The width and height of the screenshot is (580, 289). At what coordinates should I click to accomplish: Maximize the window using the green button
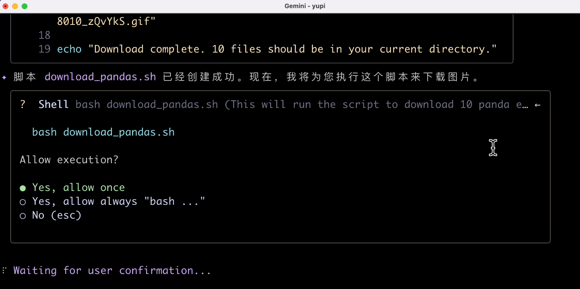click(25, 6)
